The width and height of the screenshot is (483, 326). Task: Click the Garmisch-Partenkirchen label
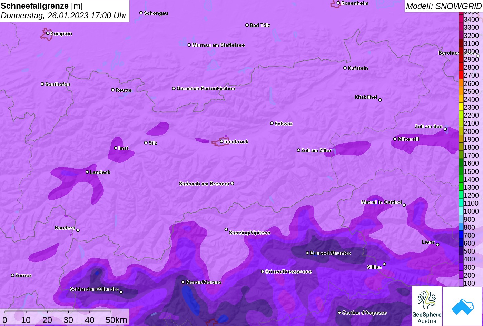pyautogui.click(x=206, y=88)
